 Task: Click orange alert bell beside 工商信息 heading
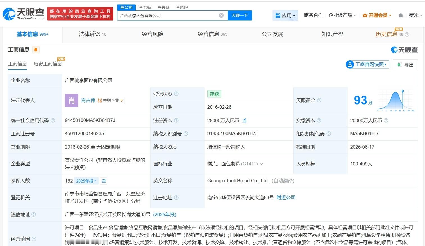(x=36, y=50)
